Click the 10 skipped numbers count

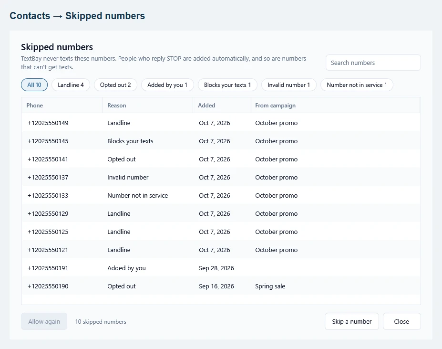101,322
